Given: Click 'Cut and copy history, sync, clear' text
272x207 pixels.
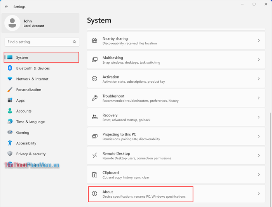Looking at the screenshot, I should pos(126,177).
